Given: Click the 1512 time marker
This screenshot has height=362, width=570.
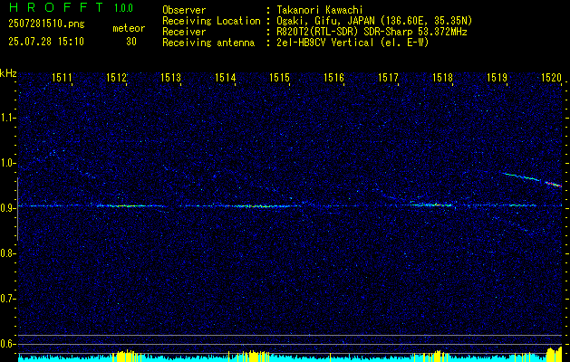Looking at the screenshot, I should coord(116,77).
